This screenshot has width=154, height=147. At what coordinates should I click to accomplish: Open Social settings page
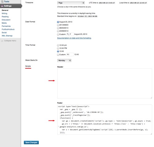[4, 32]
